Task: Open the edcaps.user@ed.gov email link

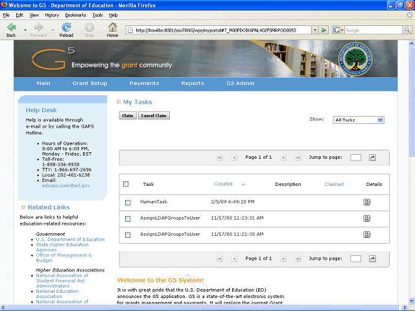Action: click(x=66, y=186)
